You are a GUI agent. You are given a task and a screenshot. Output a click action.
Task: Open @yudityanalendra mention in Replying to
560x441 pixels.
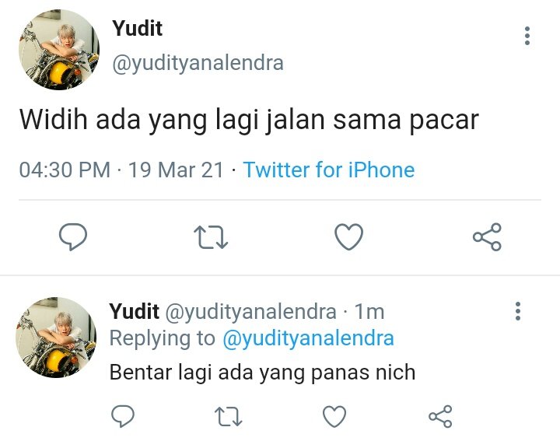point(308,338)
